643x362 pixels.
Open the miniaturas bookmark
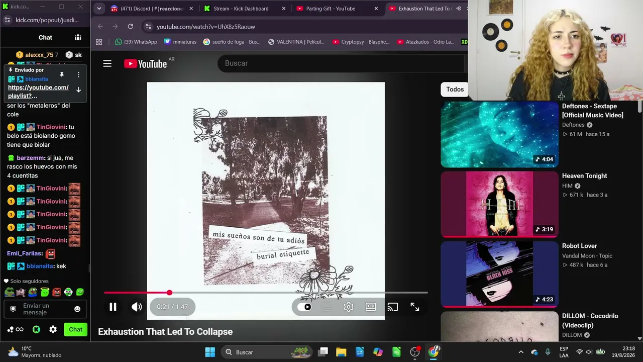click(x=180, y=42)
